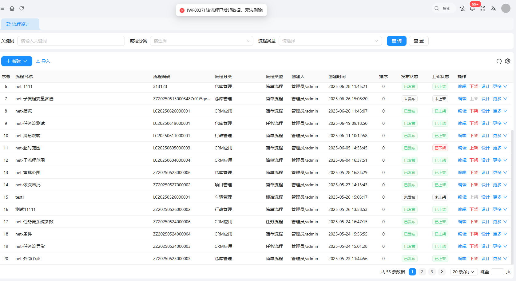516x281 pixels.
Task: Click the hamburger menu icon
Action: point(2,8)
